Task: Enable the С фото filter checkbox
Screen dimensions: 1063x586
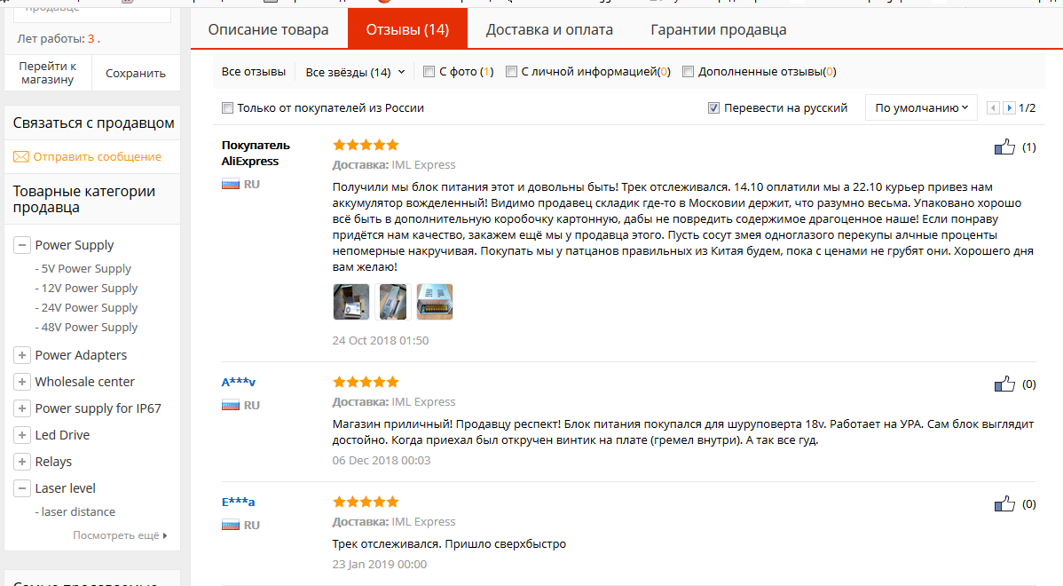Action: [429, 72]
